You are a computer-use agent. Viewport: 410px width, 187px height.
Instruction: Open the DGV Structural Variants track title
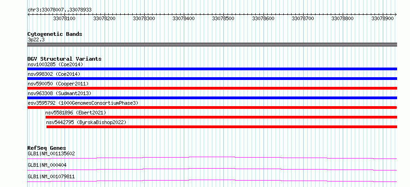[64, 59]
